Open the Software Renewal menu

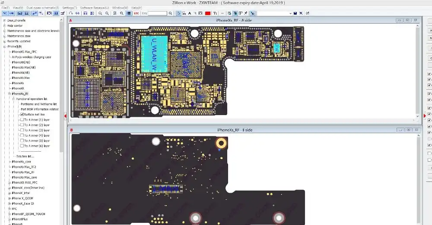pyautogui.click(x=95, y=8)
